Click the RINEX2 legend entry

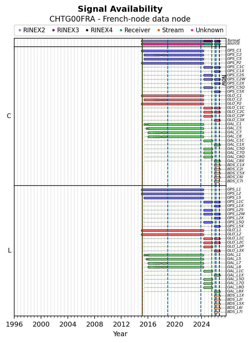click(32, 30)
